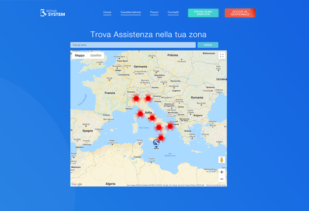The image size is (309, 211).
Task: Open red cluster above Mar Tirreno
Action: tap(159, 128)
